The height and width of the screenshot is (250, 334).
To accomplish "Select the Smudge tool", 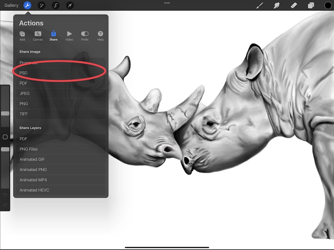I will [x=277, y=5].
